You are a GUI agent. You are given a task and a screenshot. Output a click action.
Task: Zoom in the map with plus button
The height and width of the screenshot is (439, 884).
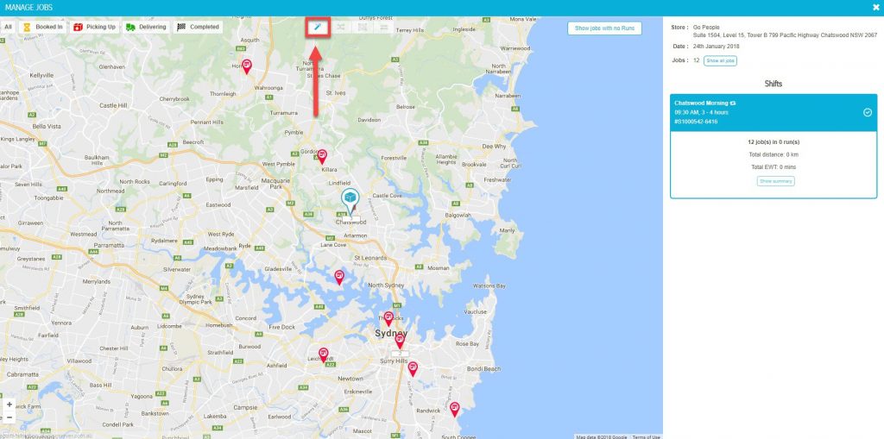(9, 405)
